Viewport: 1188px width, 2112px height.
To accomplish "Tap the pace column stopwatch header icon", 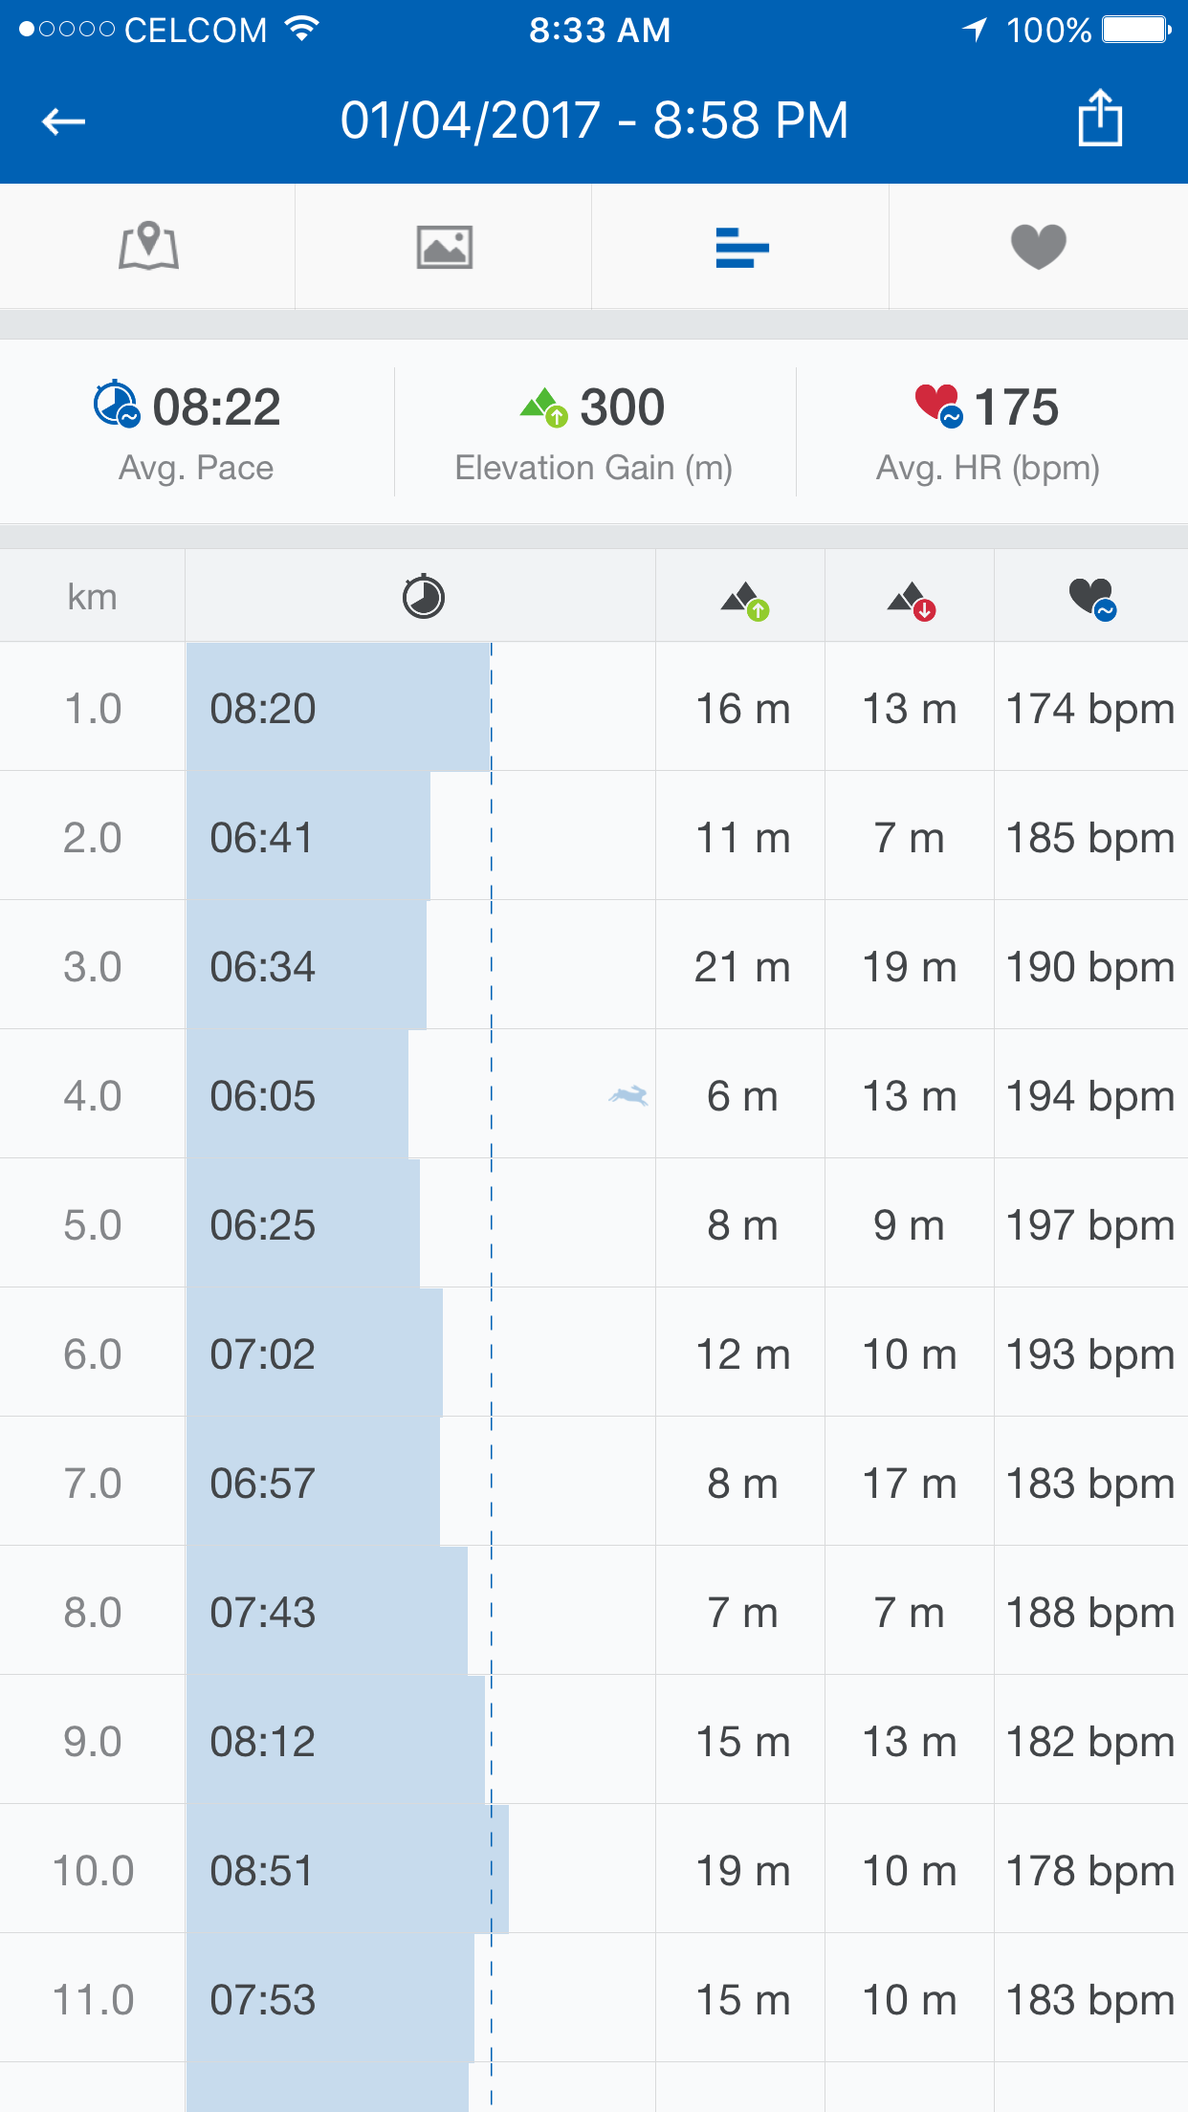I will coord(423,597).
